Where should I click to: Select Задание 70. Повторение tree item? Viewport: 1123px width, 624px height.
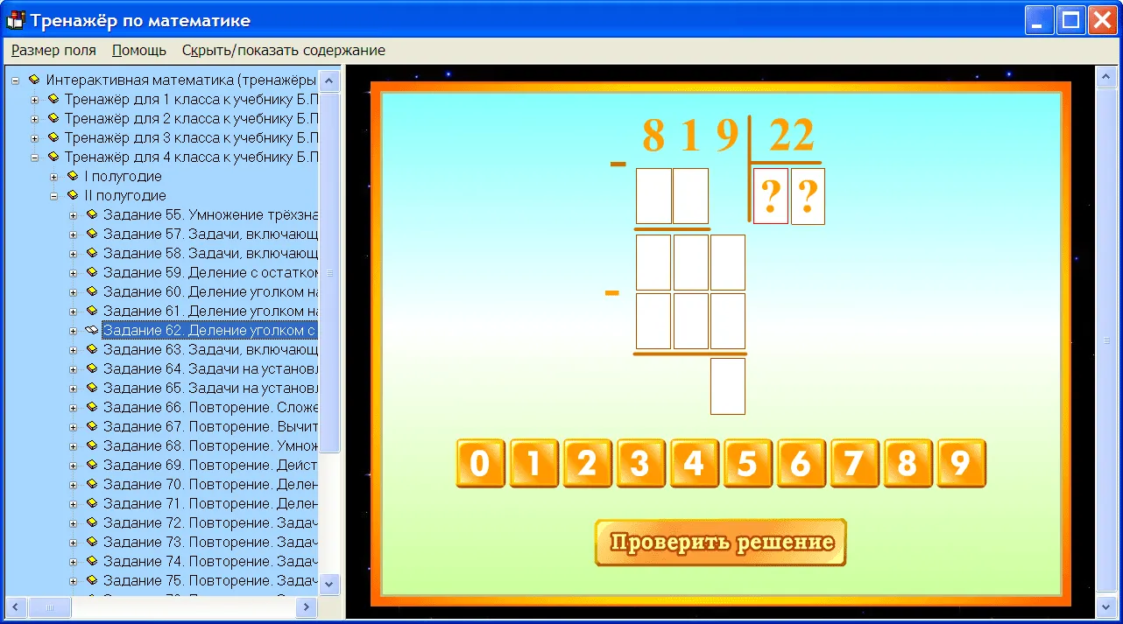(x=209, y=484)
